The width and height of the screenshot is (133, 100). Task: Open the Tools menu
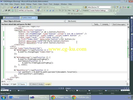tap(45, 4)
